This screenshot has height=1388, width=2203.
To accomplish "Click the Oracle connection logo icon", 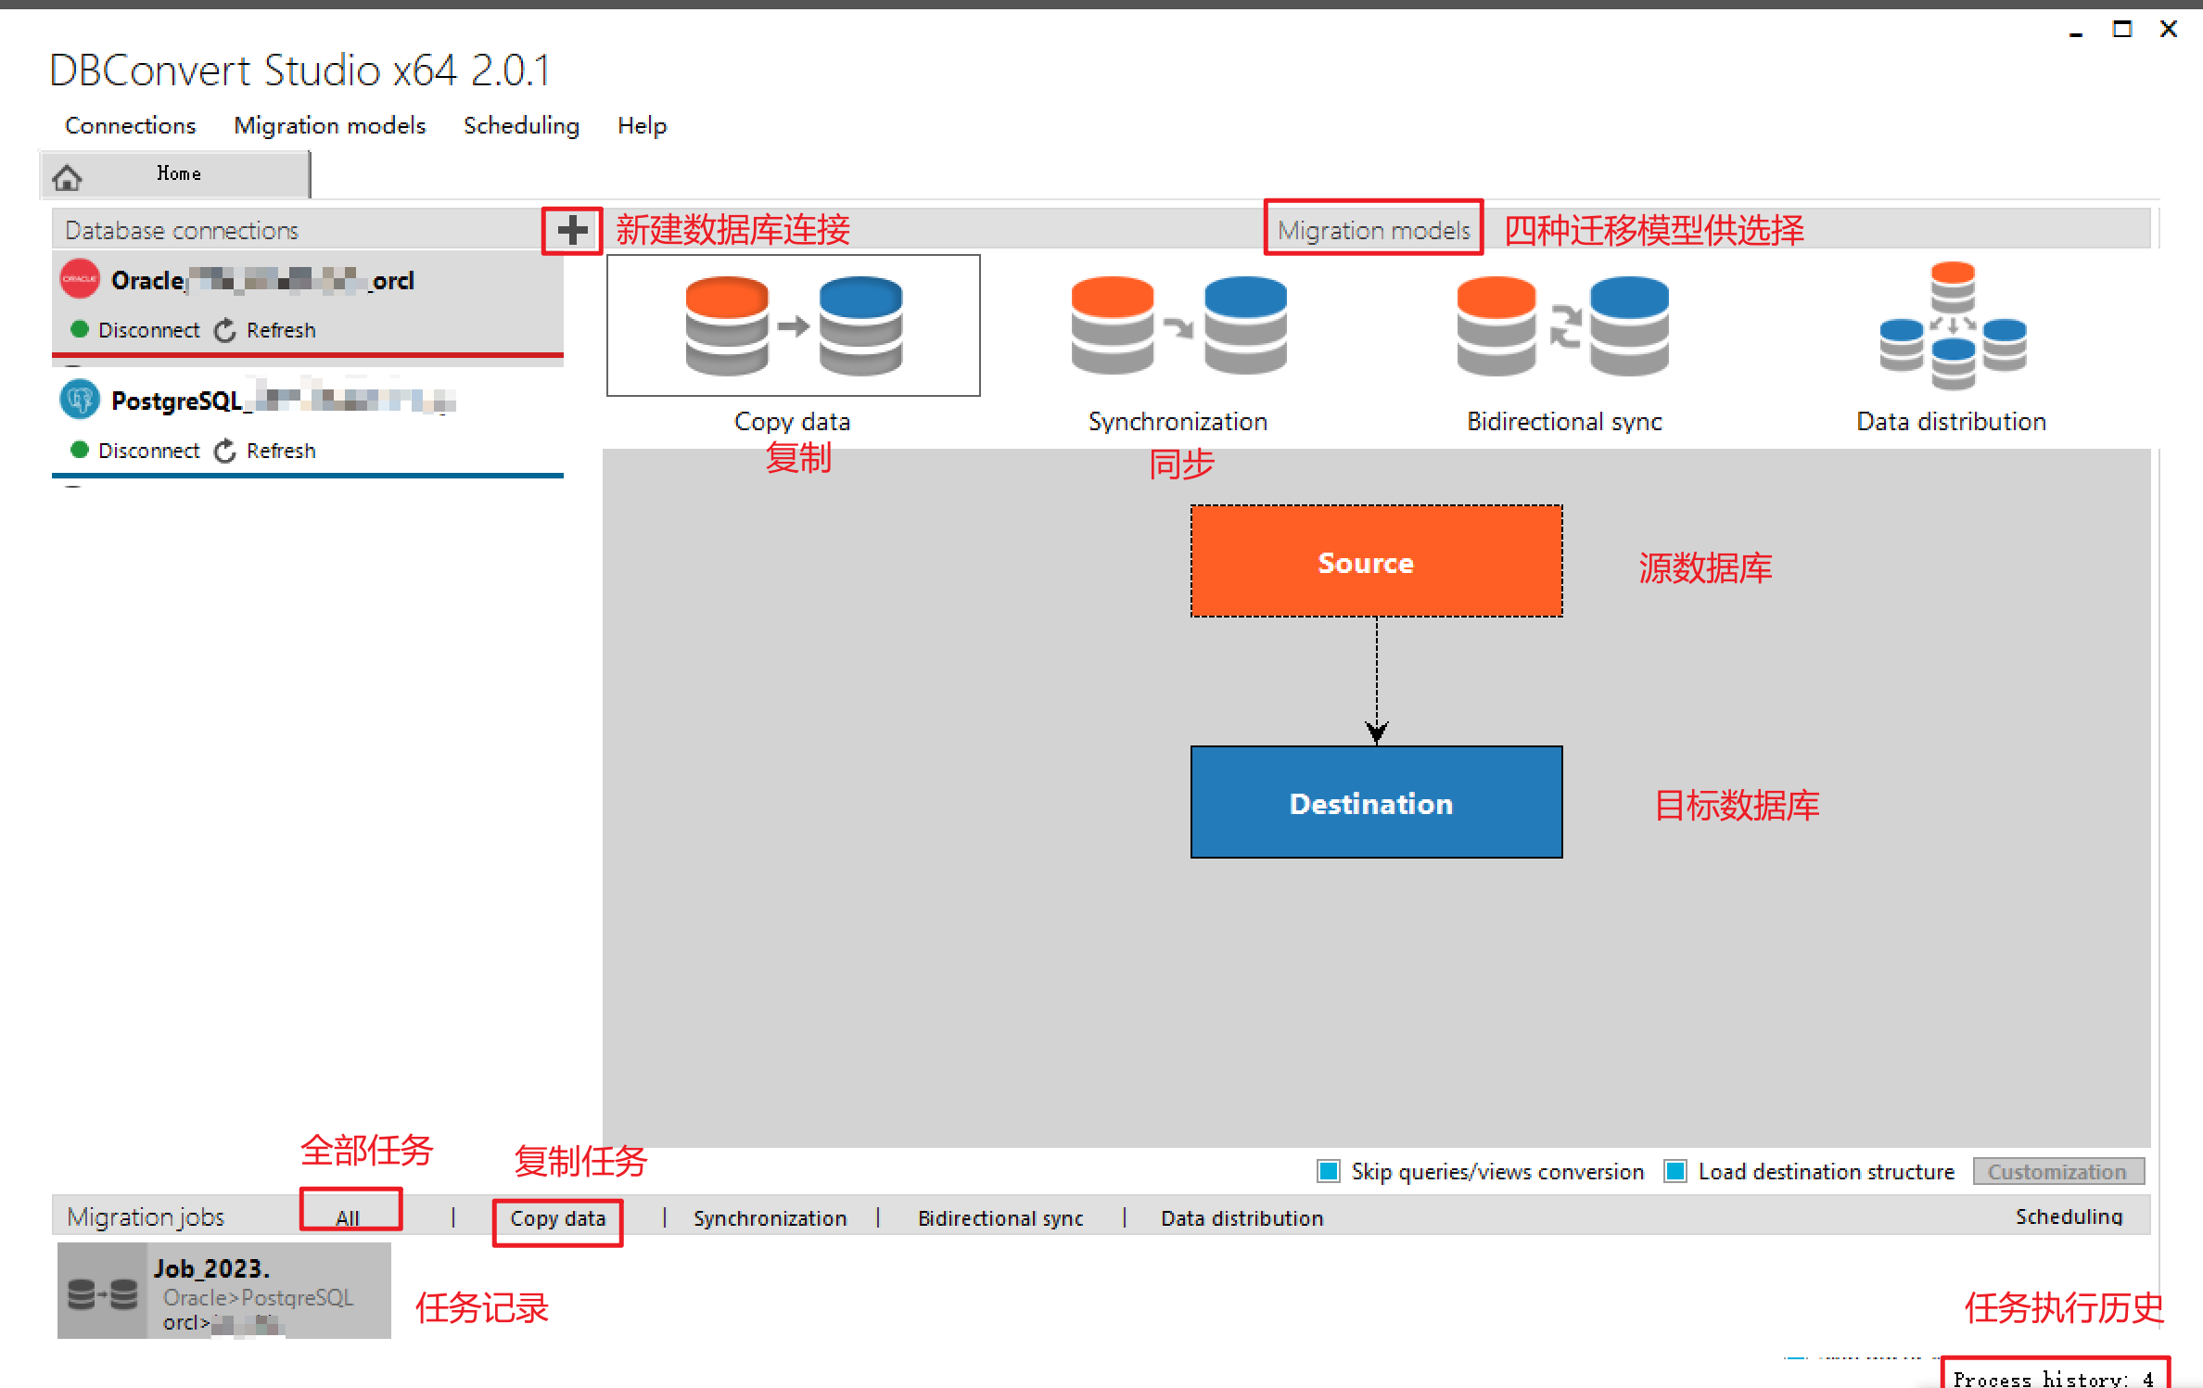I will (80, 279).
